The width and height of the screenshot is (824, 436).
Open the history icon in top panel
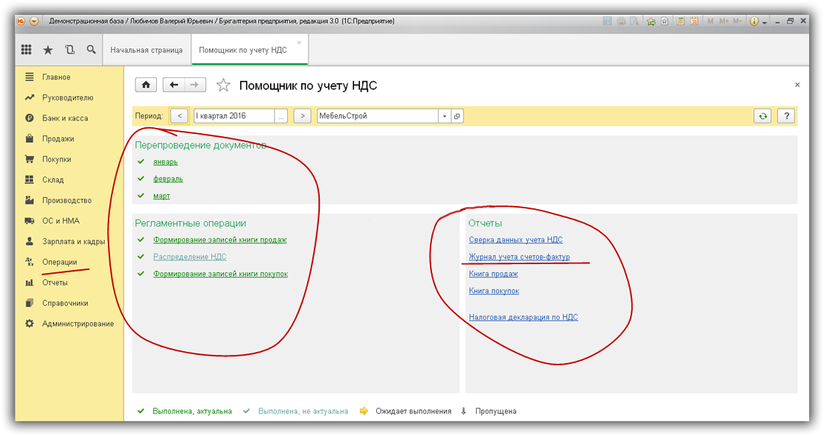tap(69, 49)
